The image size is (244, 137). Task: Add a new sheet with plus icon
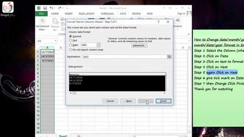79,136
